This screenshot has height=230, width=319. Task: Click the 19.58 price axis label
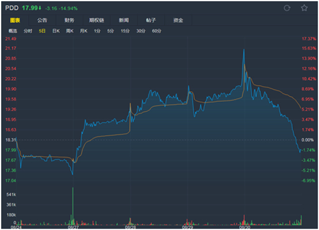11,99
